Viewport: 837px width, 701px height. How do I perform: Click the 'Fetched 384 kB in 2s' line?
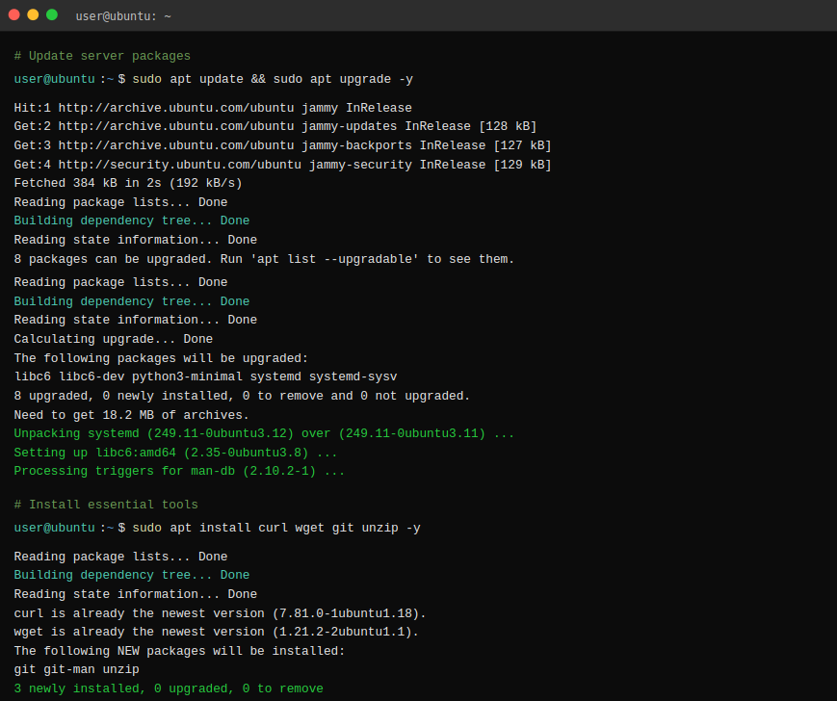(x=128, y=183)
